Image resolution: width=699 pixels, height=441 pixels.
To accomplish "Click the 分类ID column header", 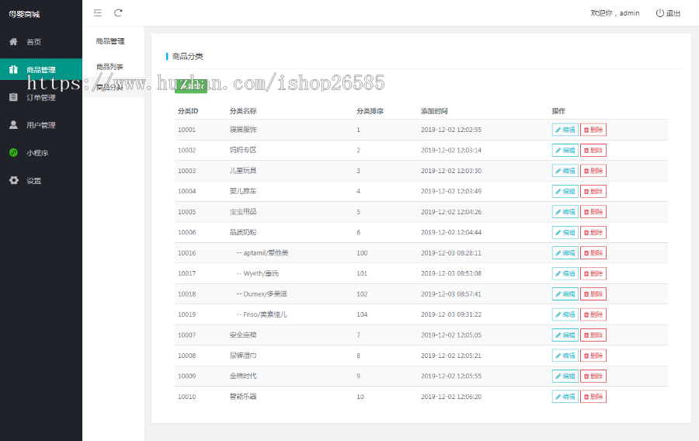I will tap(188, 111).
